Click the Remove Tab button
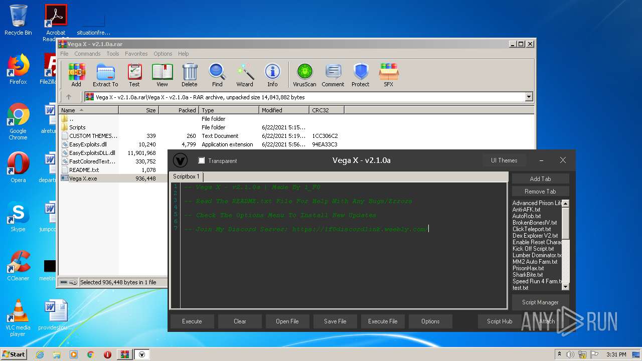This screenshot has height=361, width=642. [540, 191]
